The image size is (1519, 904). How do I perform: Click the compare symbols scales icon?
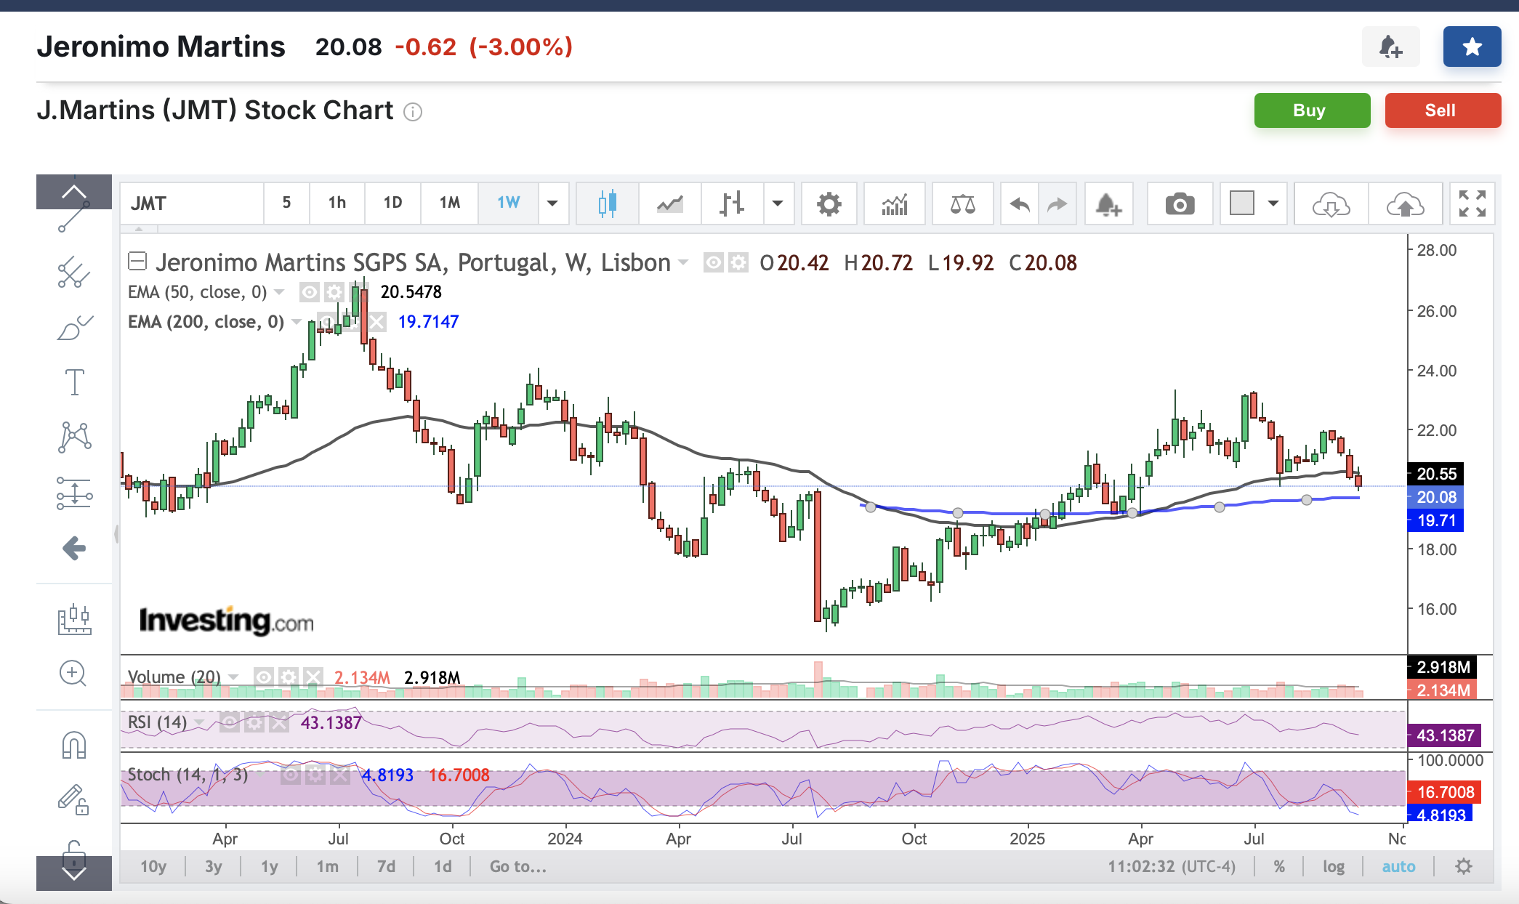[x=962, y=204]
